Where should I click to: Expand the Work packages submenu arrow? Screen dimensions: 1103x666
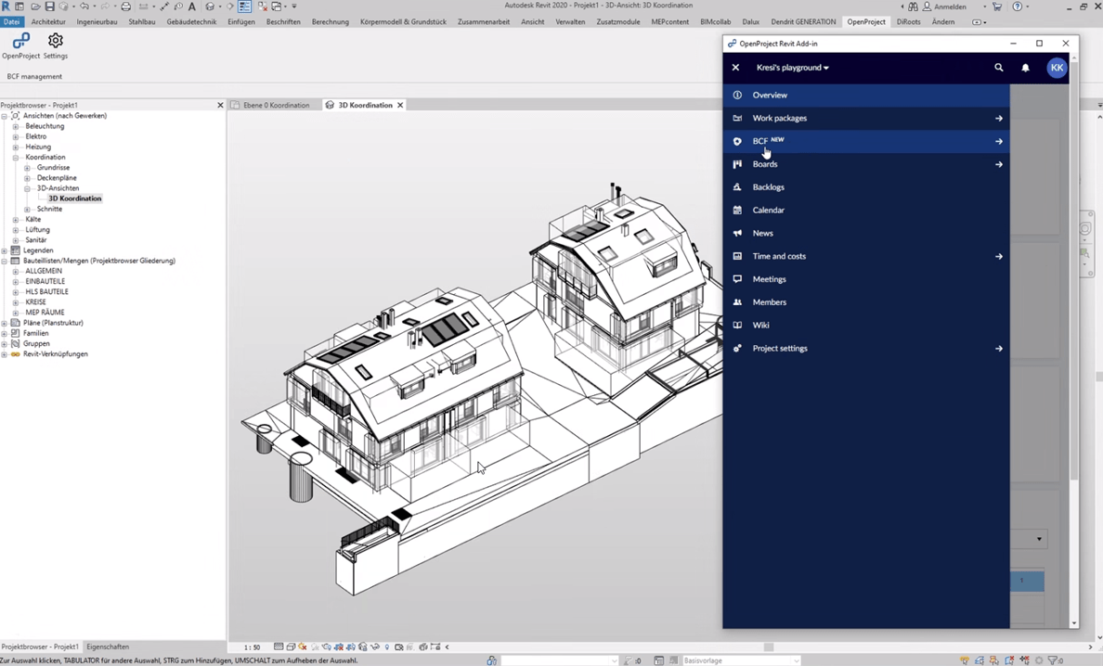[999, 119]
